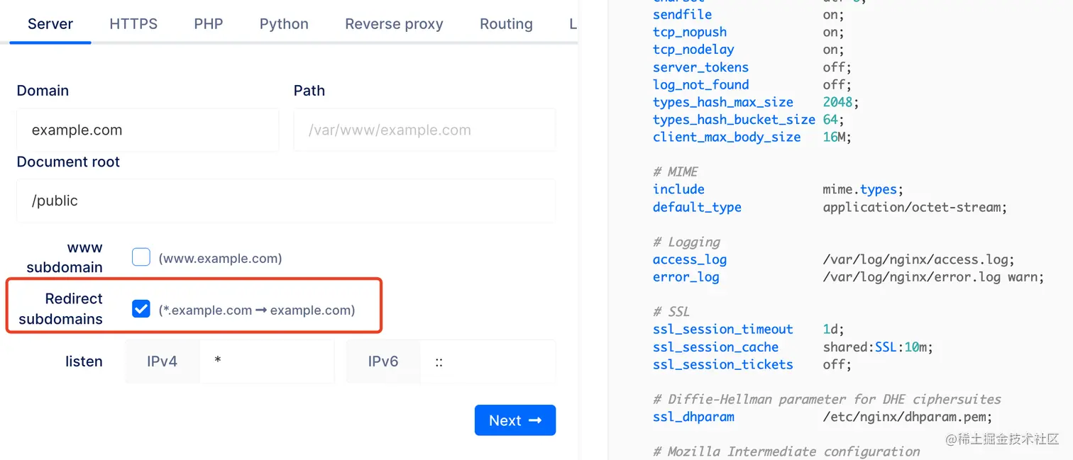Open the tcp_nopush directive link
The height and width of the screenshot is (460, 1073).
point(689,32)
